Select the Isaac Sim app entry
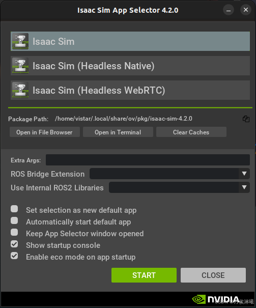The height and width of the screenshot is (308, 256). 130,41
